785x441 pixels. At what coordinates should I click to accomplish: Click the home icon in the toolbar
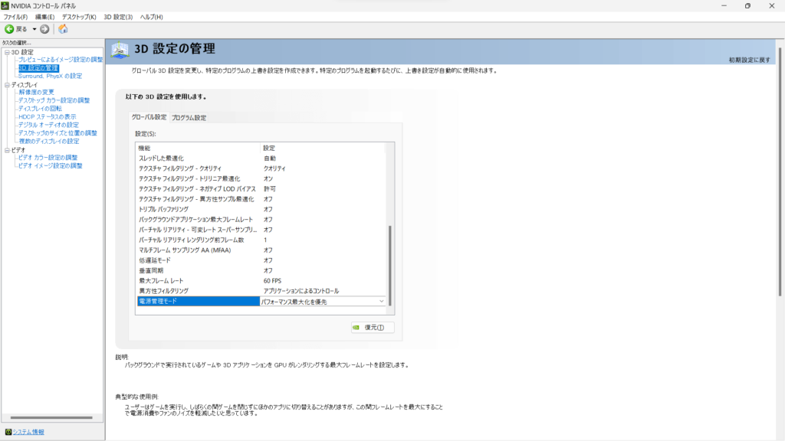[x=63, y=29]
